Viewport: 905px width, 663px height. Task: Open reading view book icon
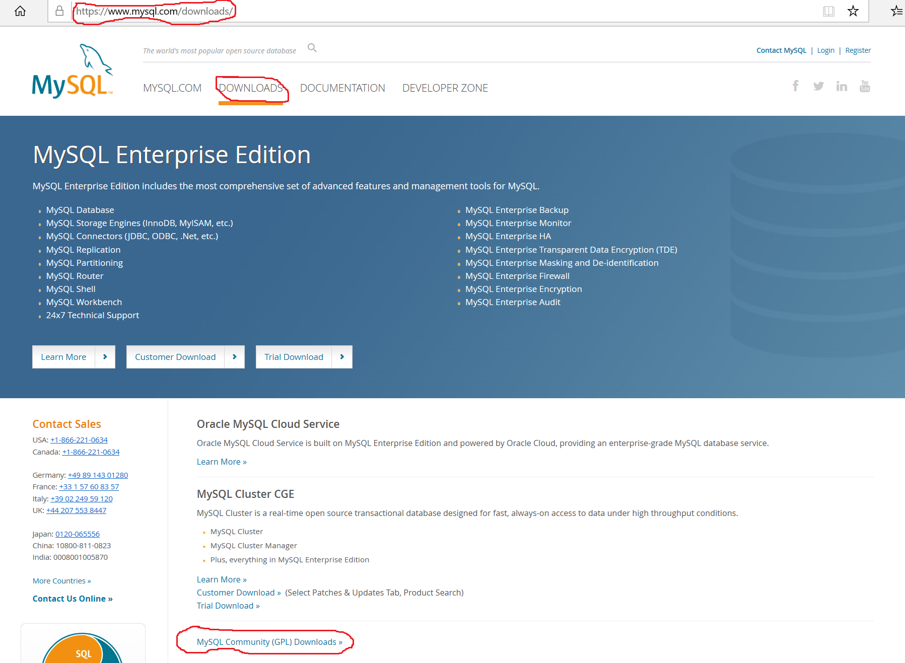point(828,11)
